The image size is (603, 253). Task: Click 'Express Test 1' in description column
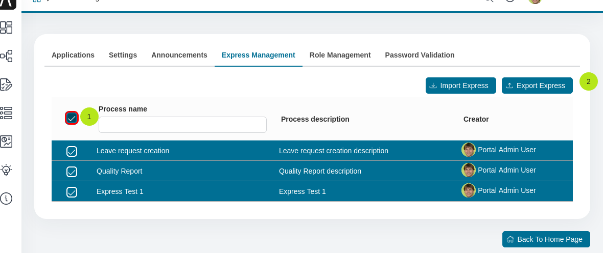pyautogui.click(x=303, y=192)
